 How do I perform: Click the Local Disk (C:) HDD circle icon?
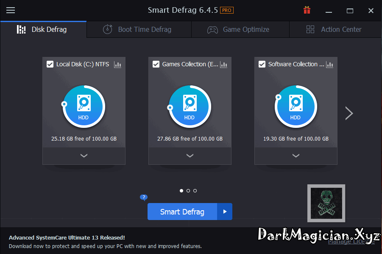tap(84, 107)
